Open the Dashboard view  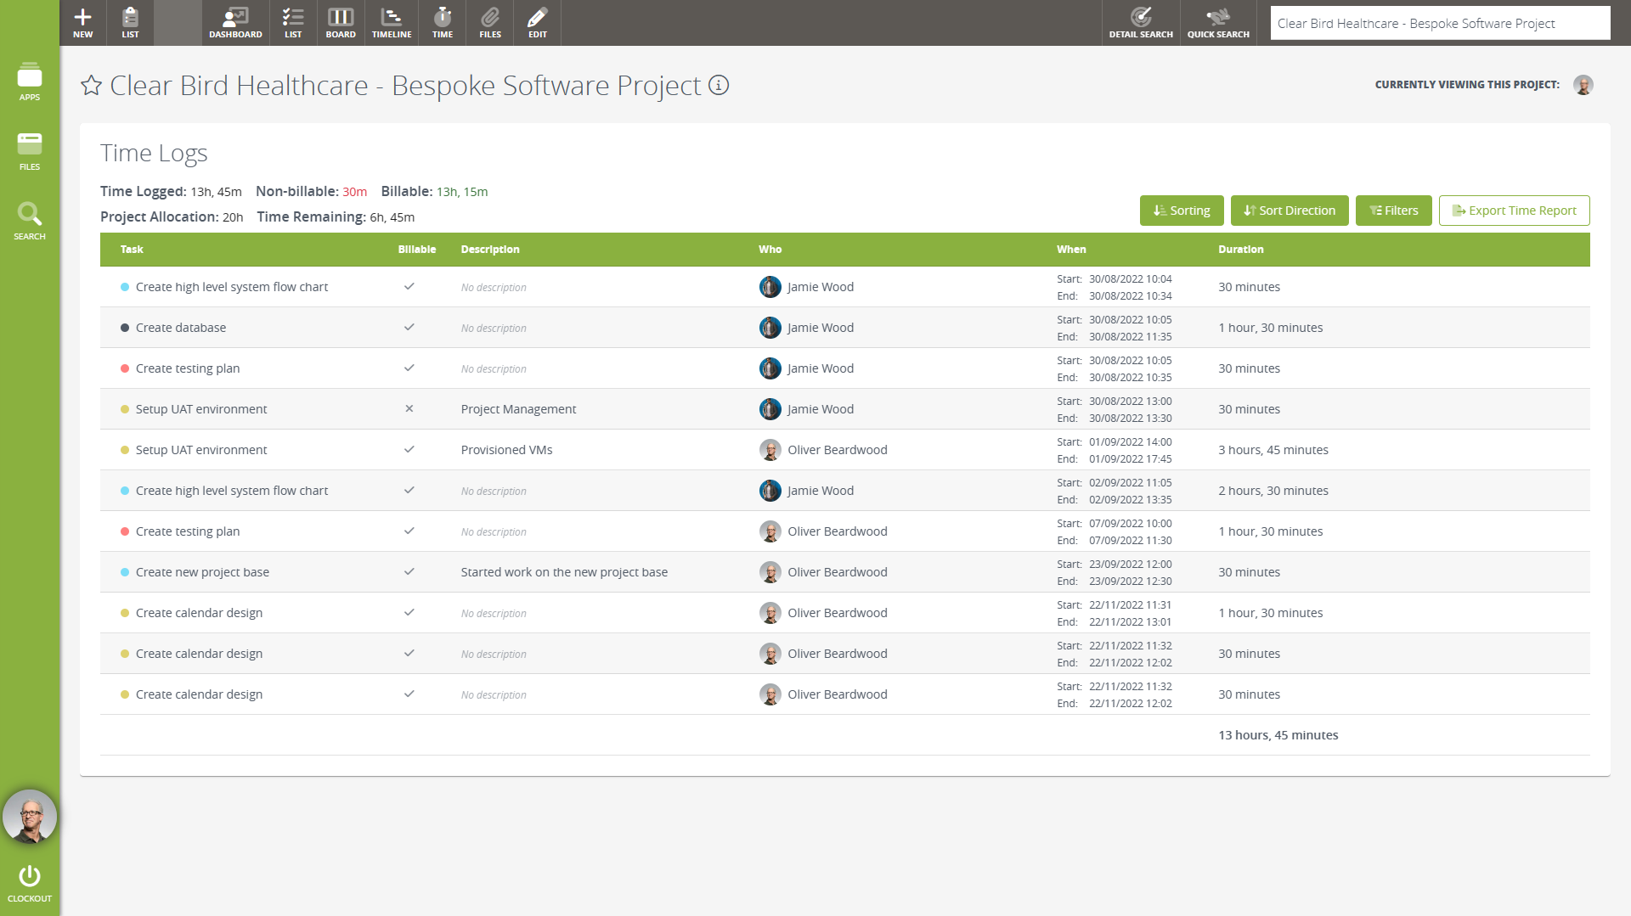[235, 22]
